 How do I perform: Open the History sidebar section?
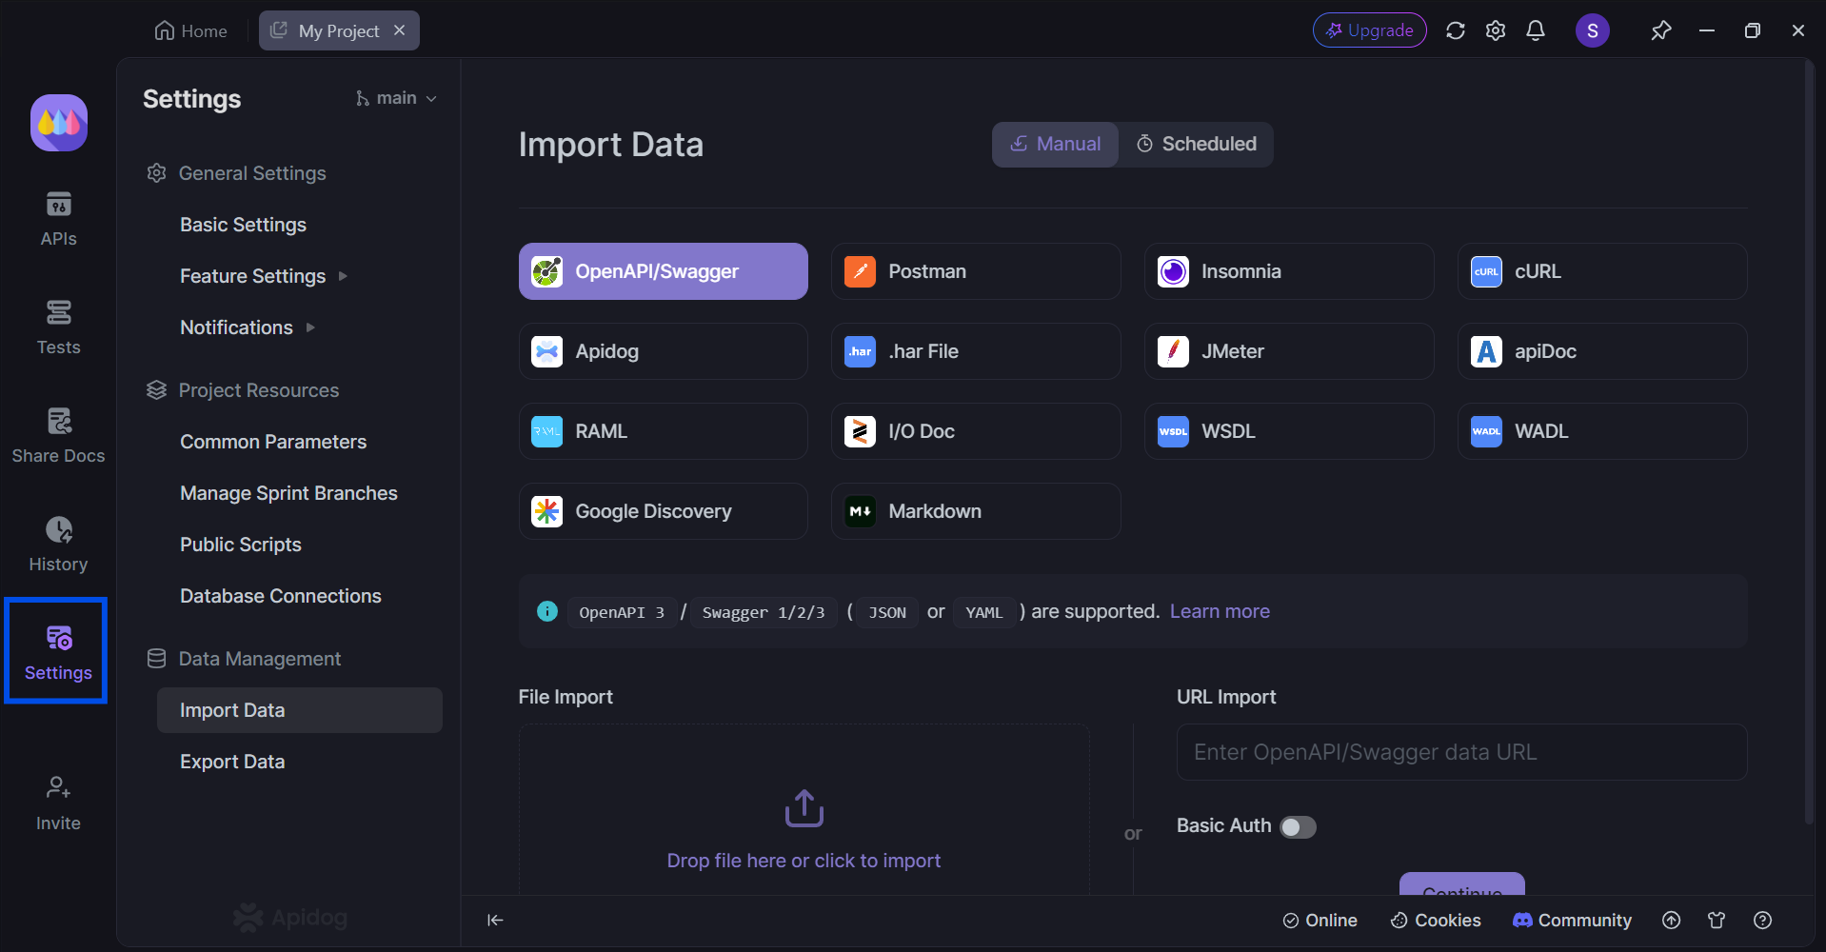[x=58, y=545]
